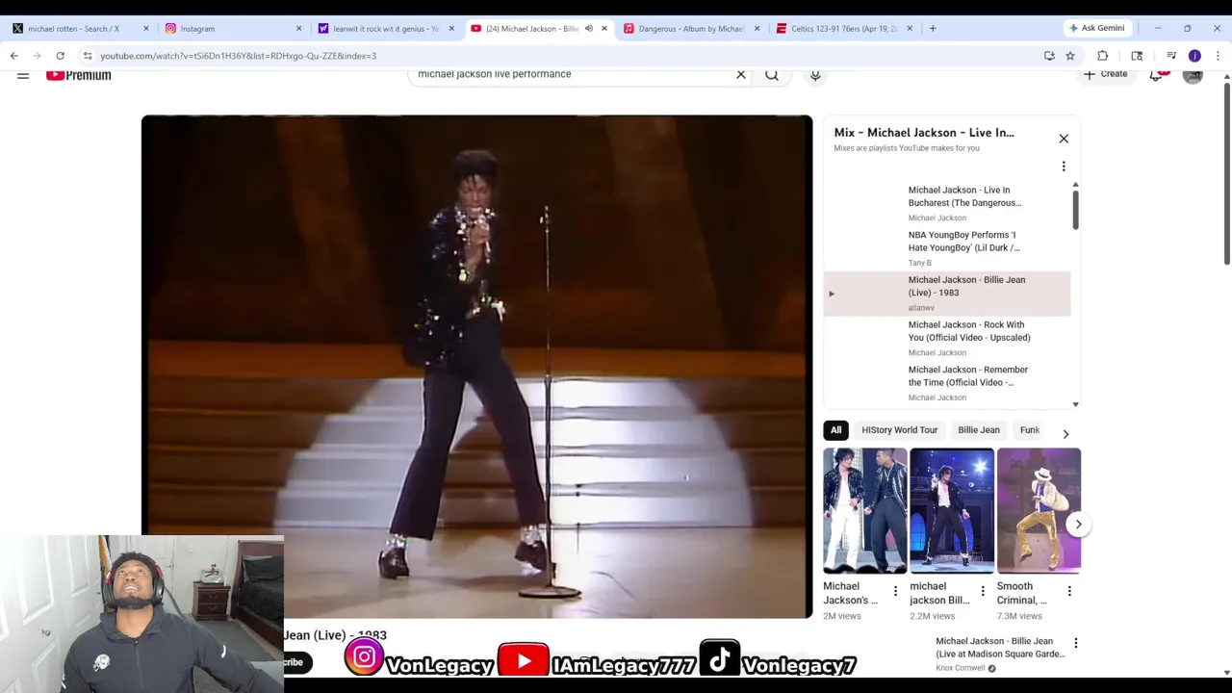This screenshot has height=693, width=1232.
Task: Bookmark this page with star icon
Action: 1070,56
